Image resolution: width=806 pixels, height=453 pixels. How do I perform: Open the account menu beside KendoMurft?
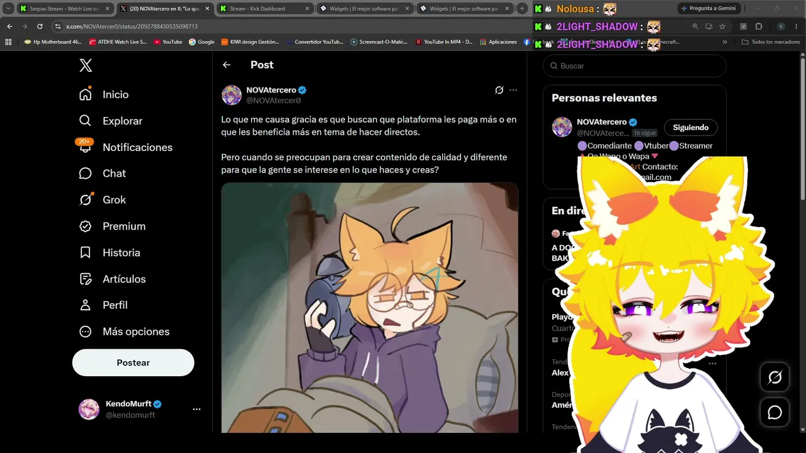point(196,409)
